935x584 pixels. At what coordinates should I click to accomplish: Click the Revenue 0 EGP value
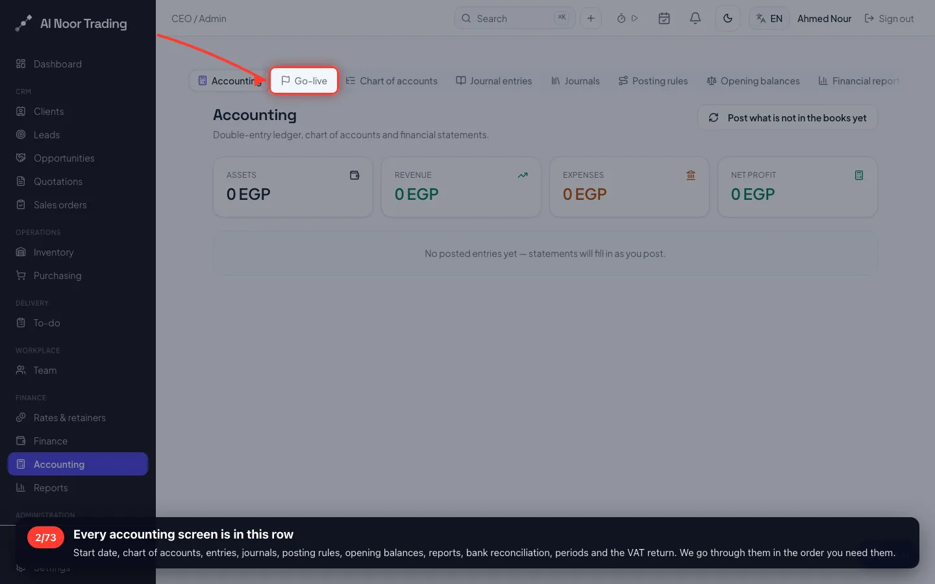click(416, 194)
